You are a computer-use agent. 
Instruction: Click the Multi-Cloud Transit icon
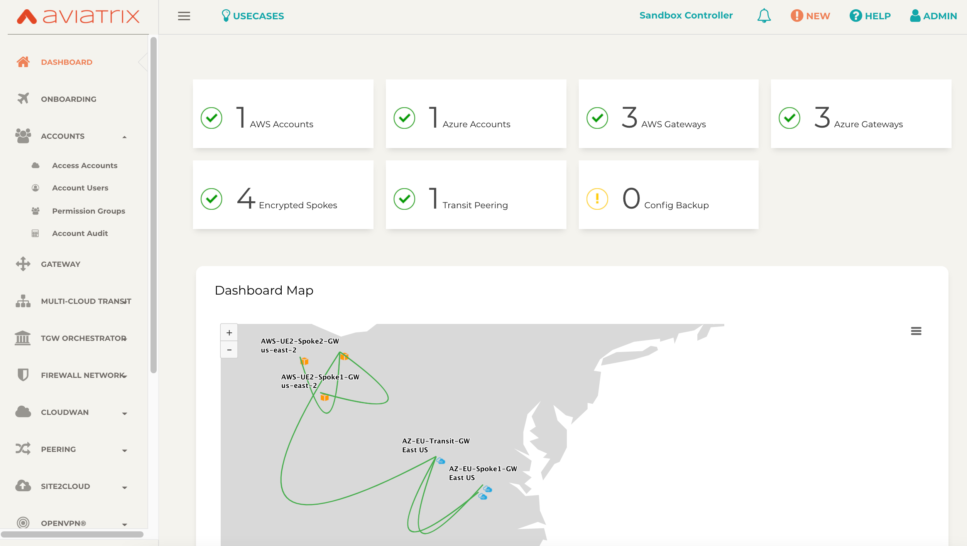(23, 300)
